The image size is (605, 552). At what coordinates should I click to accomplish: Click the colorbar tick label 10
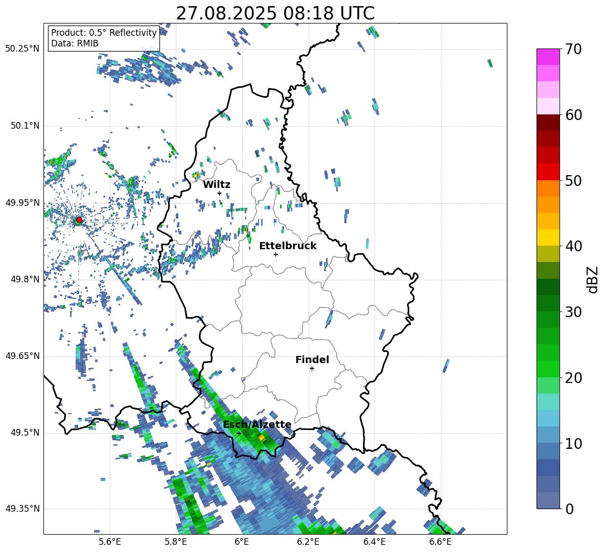(x=573, y=443)
